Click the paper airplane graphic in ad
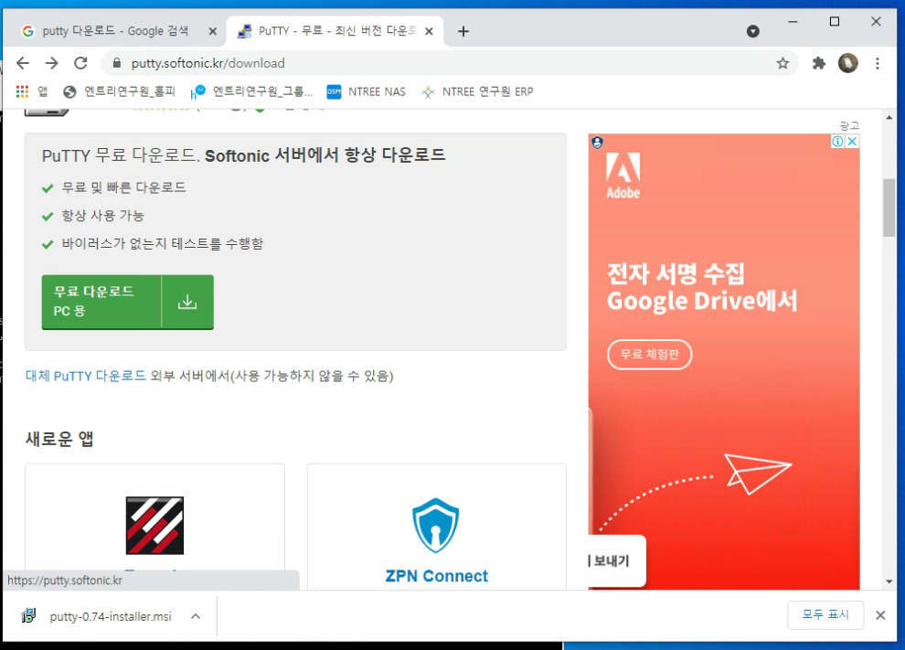The height and width of the screenshot is (650, 905). (x=757, y=473)
